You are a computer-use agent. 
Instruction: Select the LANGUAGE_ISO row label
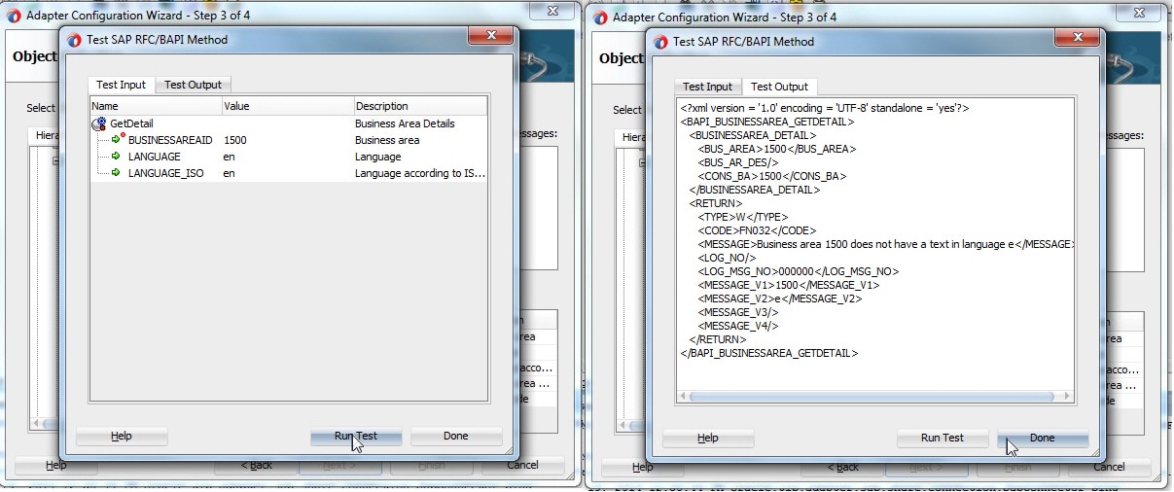point(165,173)
